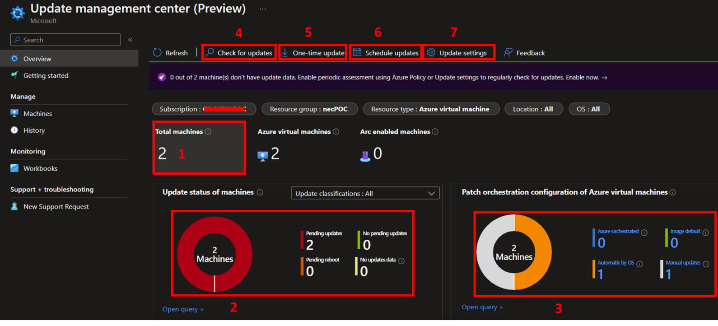Click the Check for updates magnifier icon
This screenshot has width=718, height=326.
click(210, 52)
